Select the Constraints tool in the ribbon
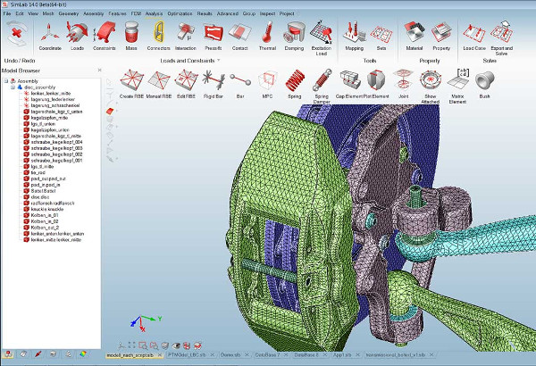 coord(105,36)
